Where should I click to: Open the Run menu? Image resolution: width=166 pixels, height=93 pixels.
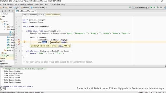pyautogui.click(x=41, y=4)
